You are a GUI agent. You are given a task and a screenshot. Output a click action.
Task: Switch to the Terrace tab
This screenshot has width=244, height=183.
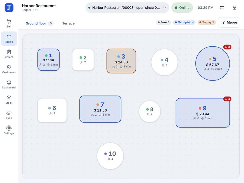(68, 23)
